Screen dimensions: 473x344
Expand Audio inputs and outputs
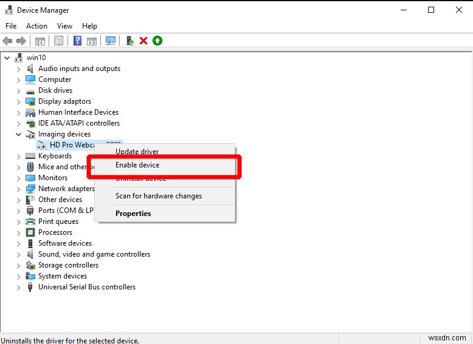(18, 69)
